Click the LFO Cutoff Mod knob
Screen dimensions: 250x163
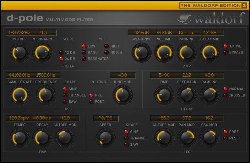coord(164,138)
